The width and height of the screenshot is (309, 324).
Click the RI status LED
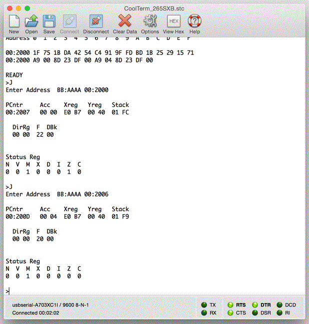pos(279,313)
